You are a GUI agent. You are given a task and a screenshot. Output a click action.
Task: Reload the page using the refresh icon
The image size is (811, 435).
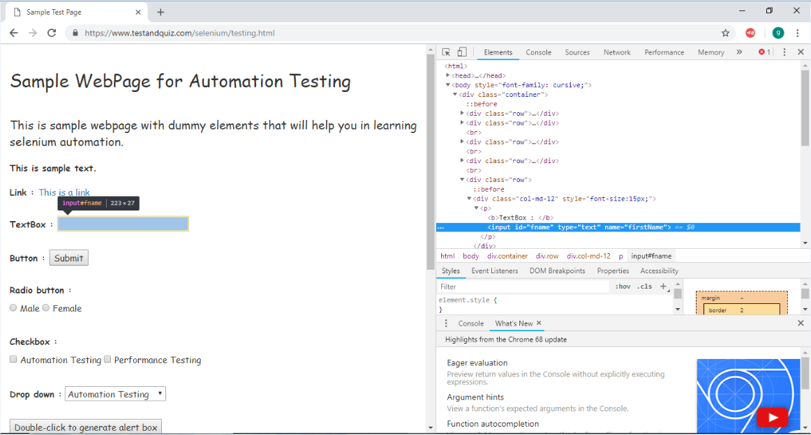[52, 33]
